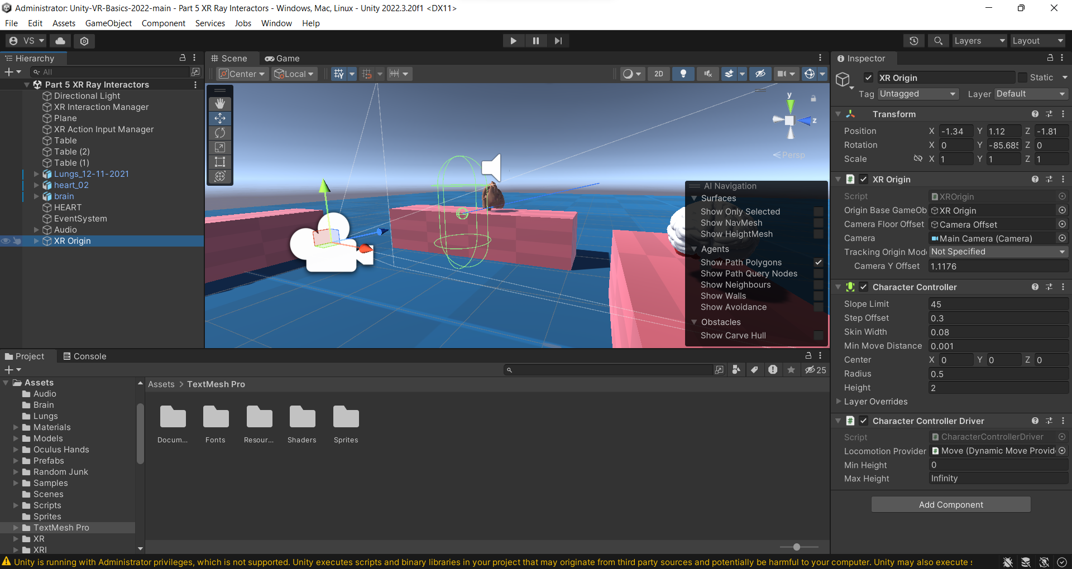This screenshot has height=569, width=1072.
Task: Click the Slope Limit value field
Action: click(x=998, y=304)
